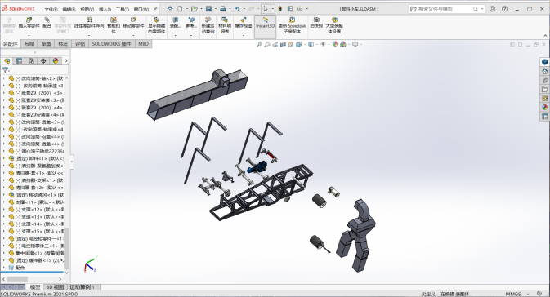Open the Save button dropdown arrow
The width and height of the screenshot is (550, 297).
coord(215,9)
